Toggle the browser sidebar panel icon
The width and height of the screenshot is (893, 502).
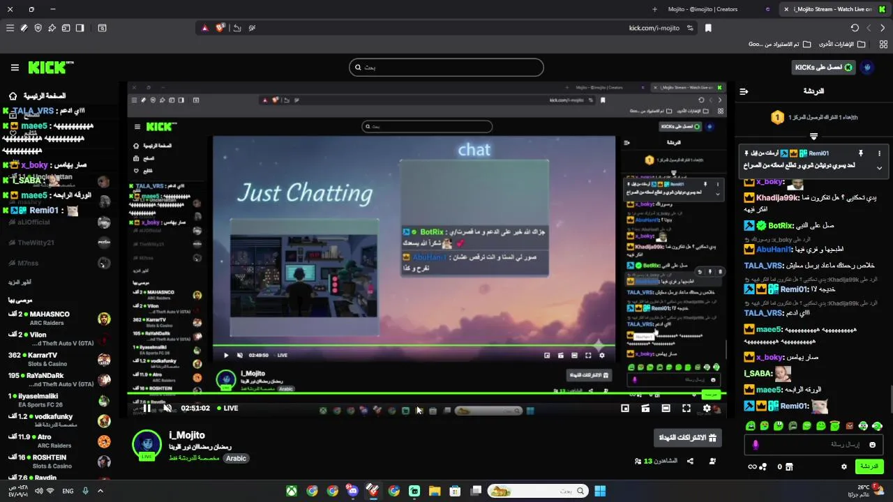[80, 28]
